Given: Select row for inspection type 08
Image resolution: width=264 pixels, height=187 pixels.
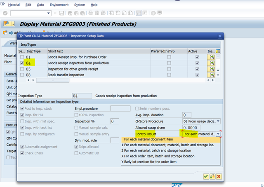Looking at the screenshot, I should click(22, 75).
